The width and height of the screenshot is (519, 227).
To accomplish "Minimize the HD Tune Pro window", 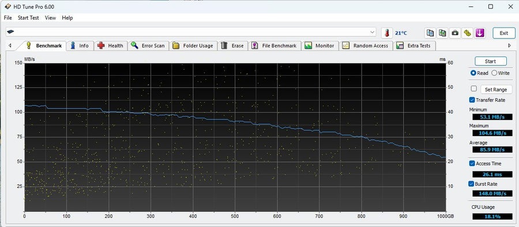I will (x=471, y=6).
